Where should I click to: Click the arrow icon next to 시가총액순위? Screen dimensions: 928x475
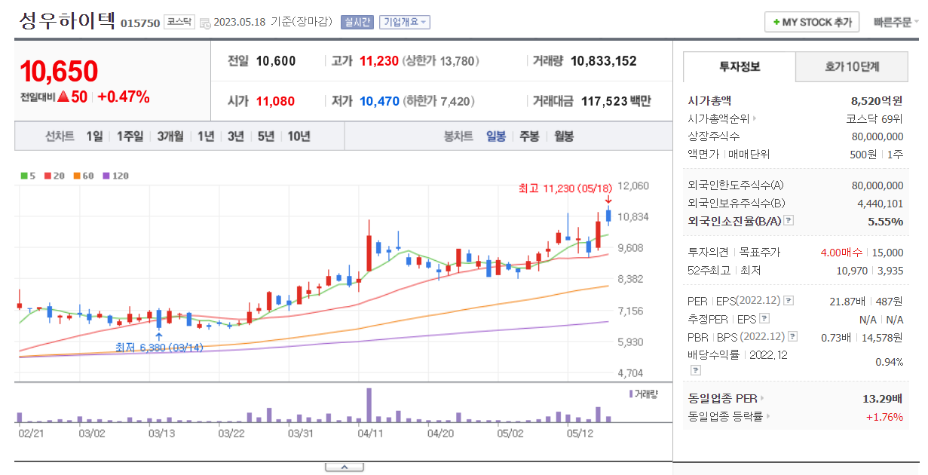[755, 118]
